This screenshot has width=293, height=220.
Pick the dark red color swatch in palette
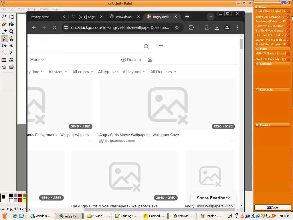tap(20, 196)
